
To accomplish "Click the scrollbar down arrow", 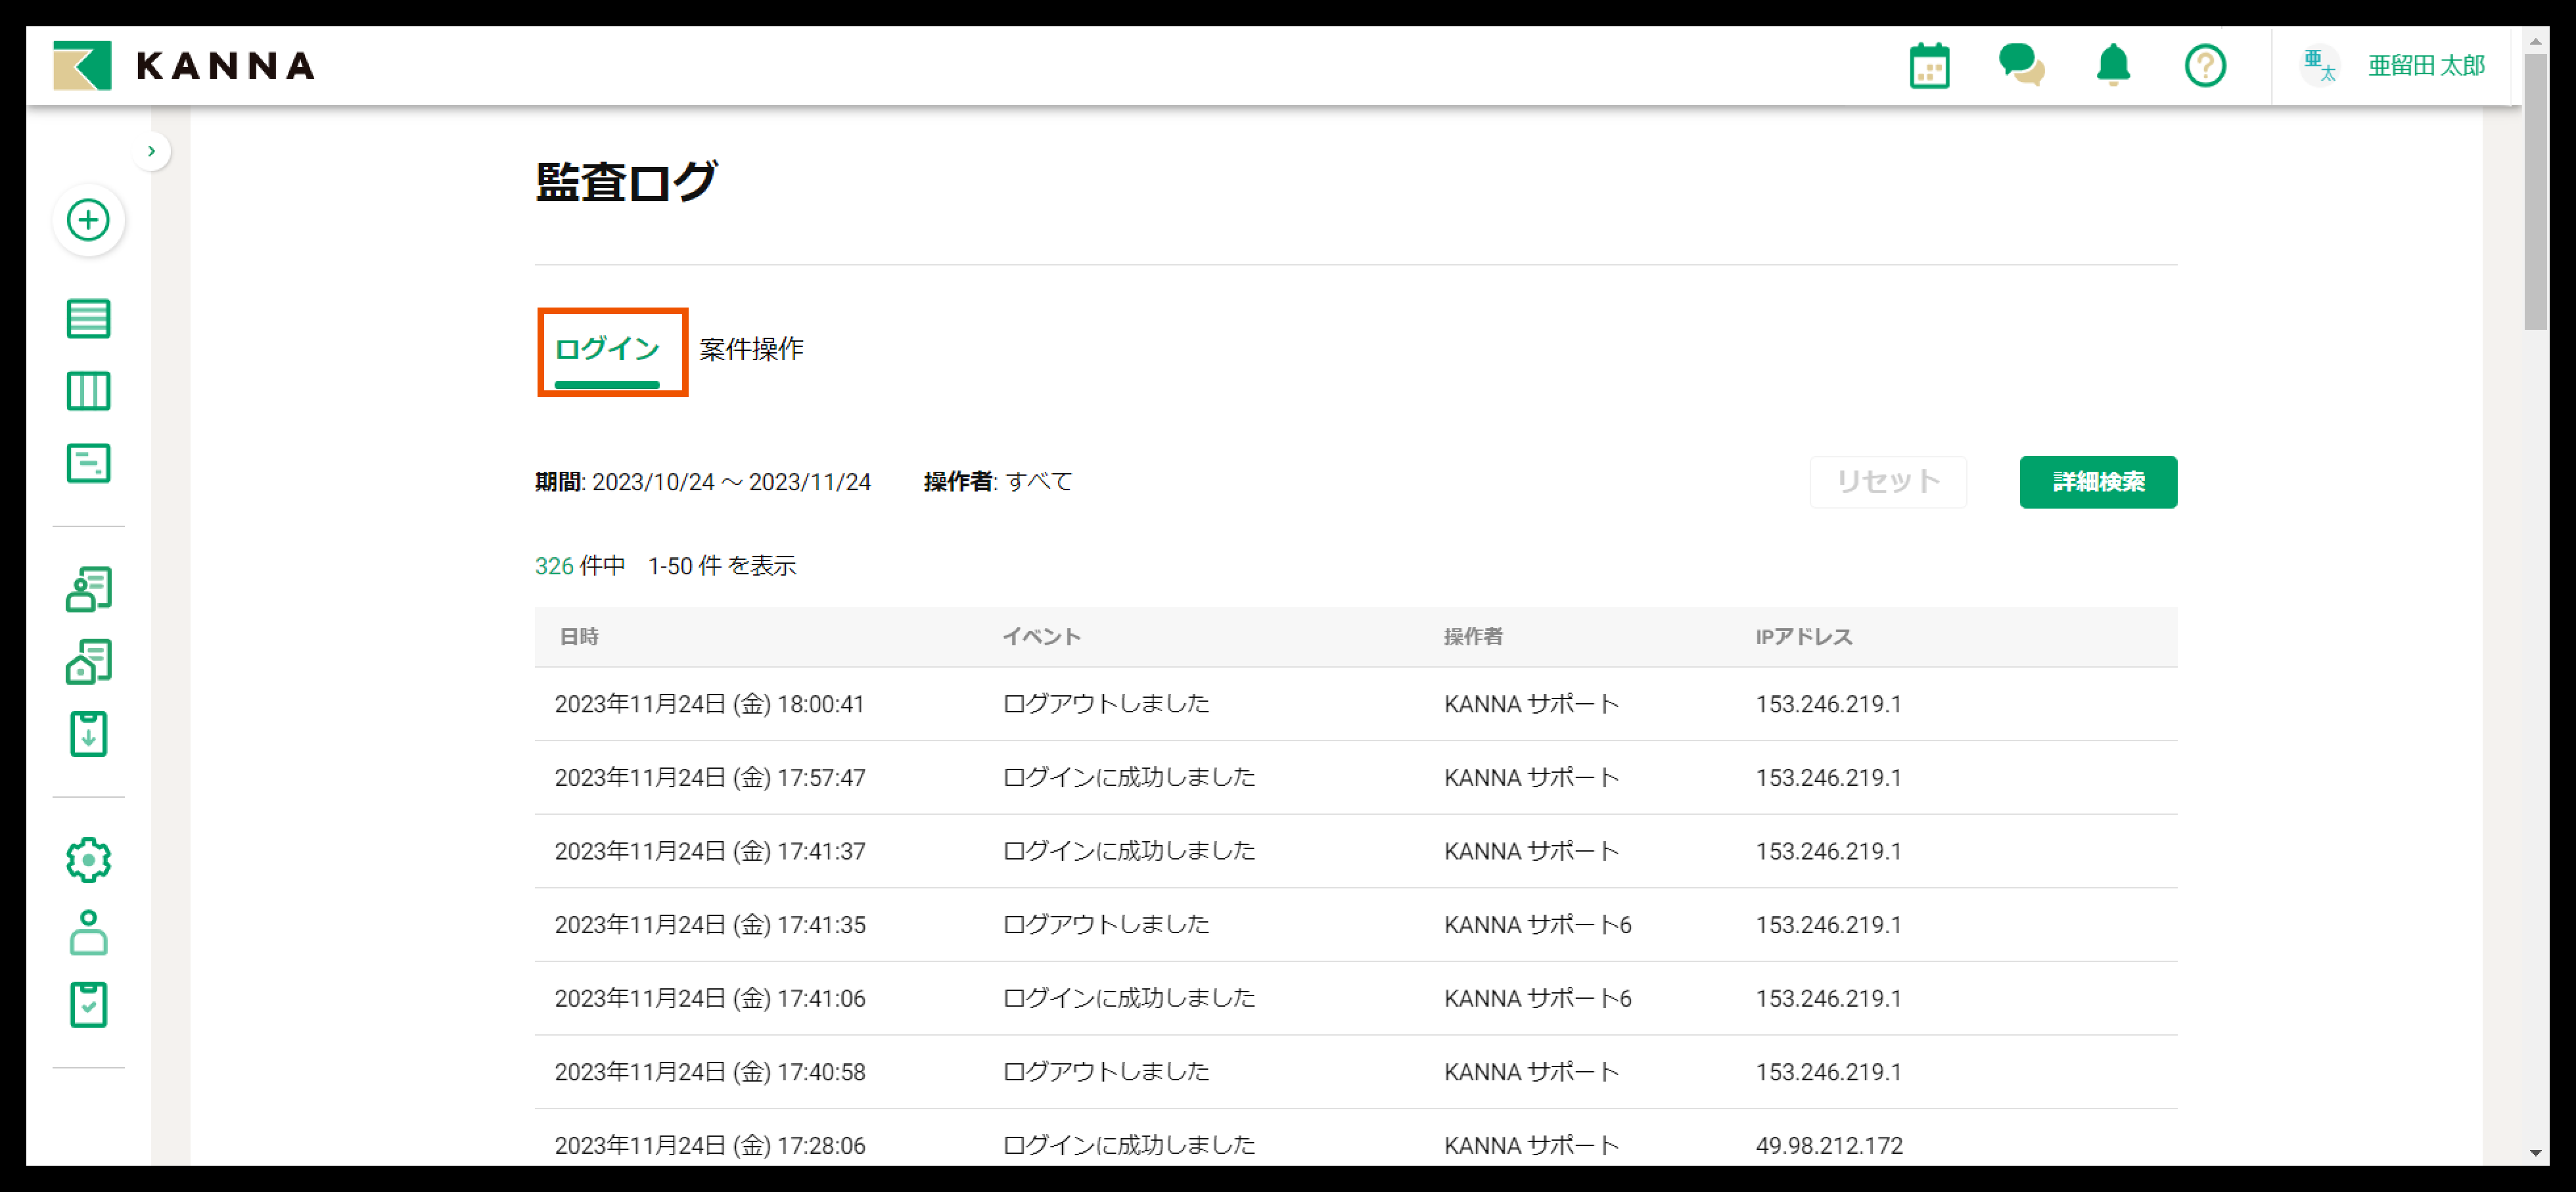I will click(x=2535, y=1153).
